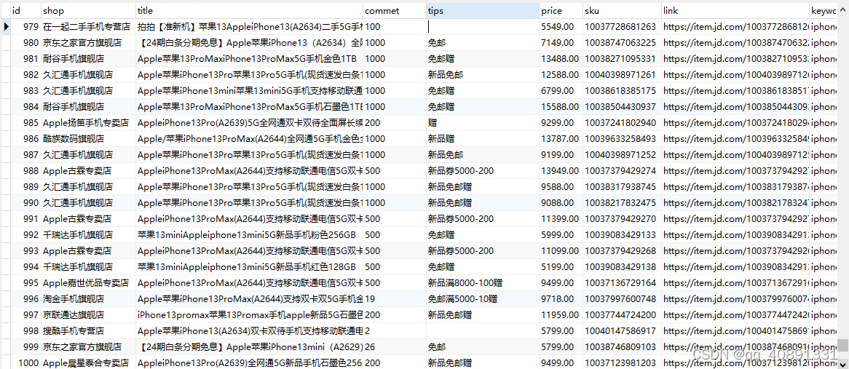
Task: Select tips cell 新品券5000-200 in row 988
Action: (x=483, y=171)
